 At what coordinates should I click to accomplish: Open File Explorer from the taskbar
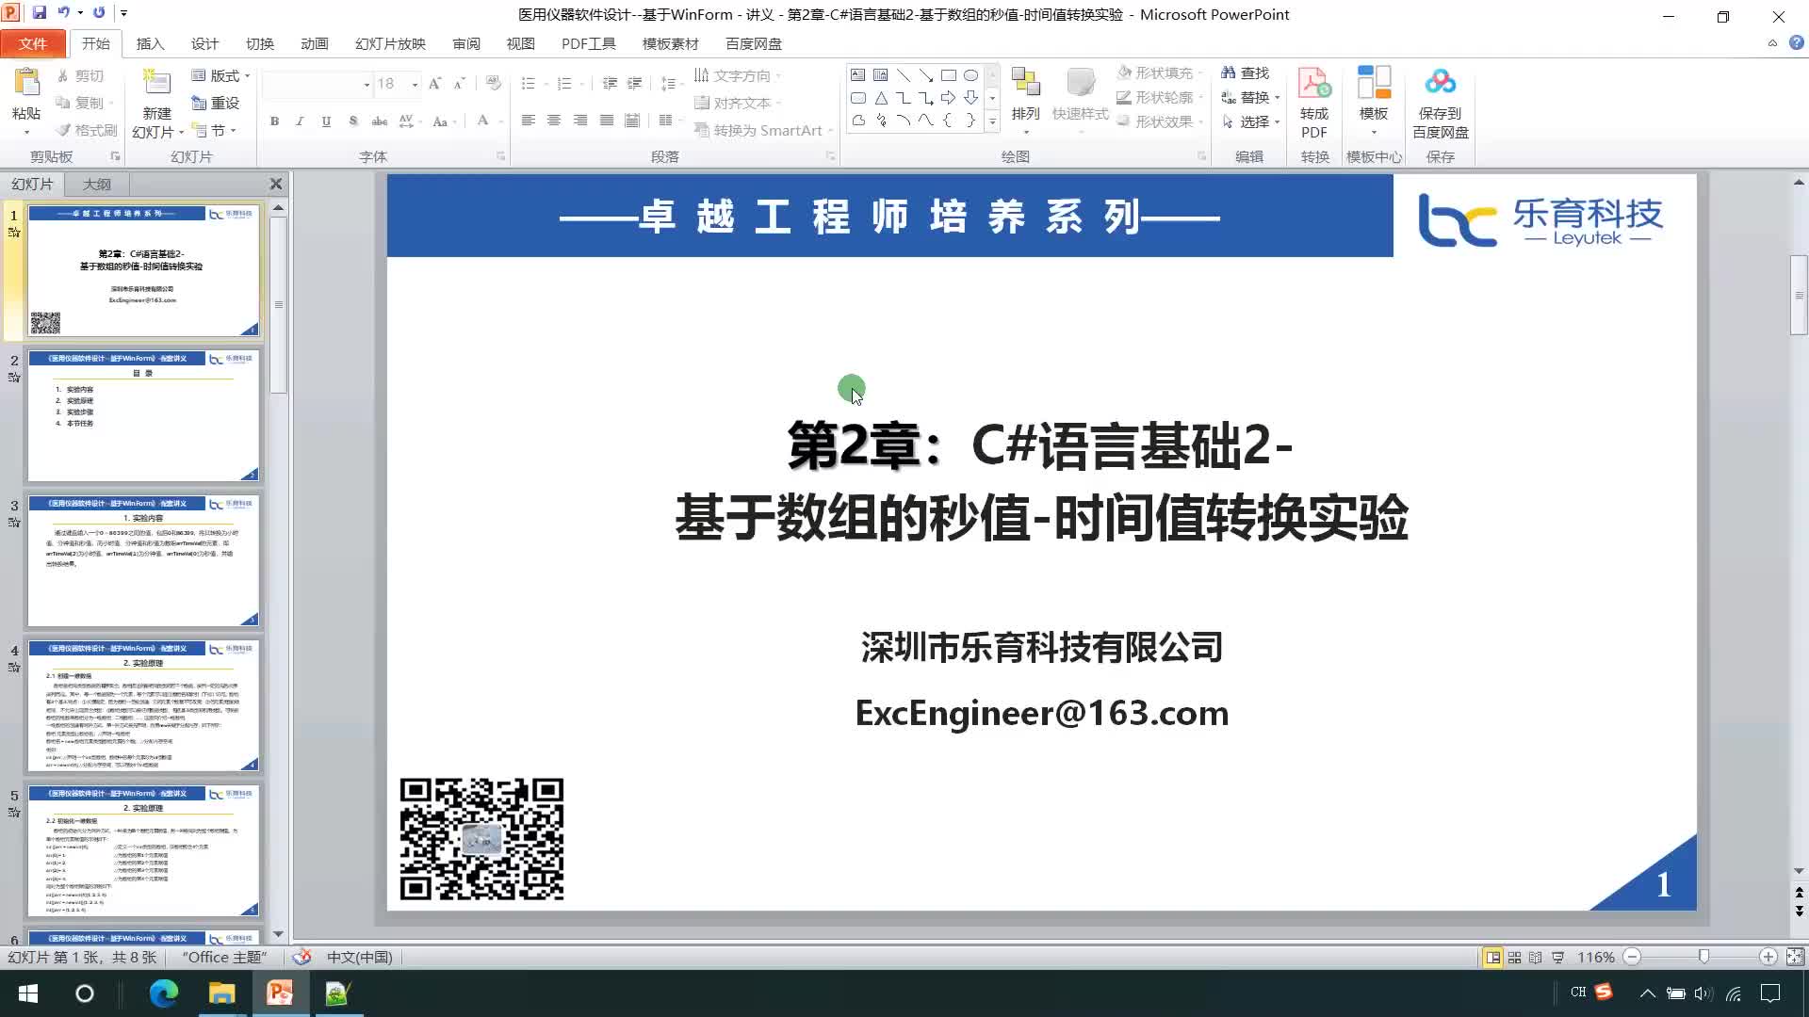point(221,993)
